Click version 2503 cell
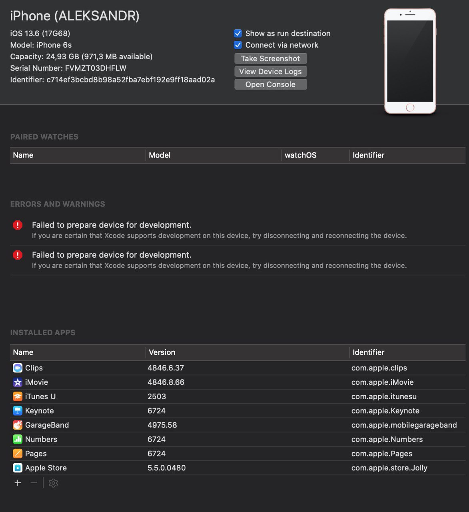 point(157,396)
